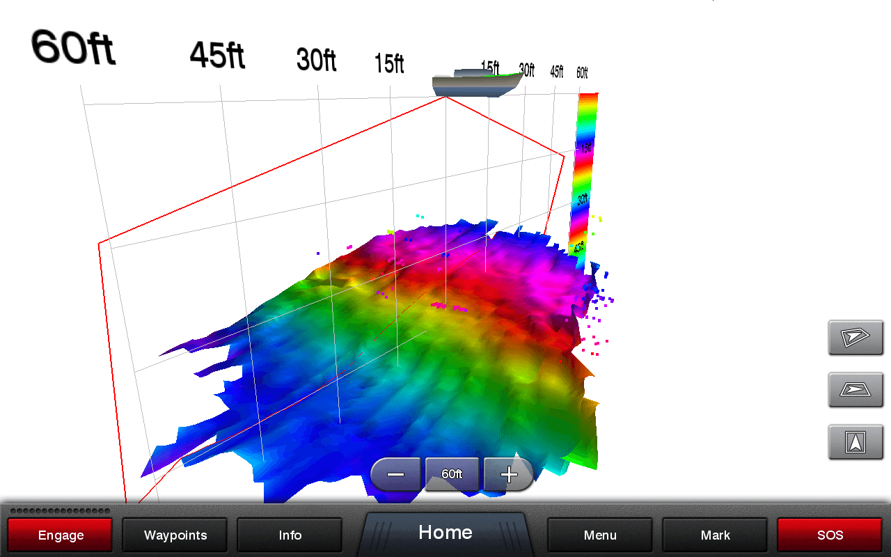Tap the pink fish cluster near terrain center

click(x=448, y=306)
